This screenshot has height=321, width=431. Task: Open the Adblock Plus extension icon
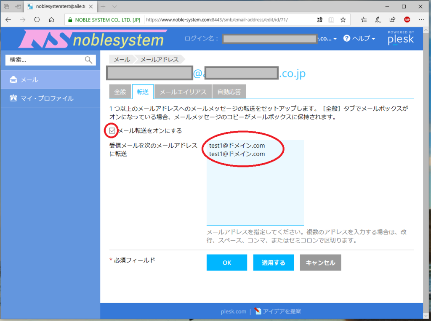(407, 20)
